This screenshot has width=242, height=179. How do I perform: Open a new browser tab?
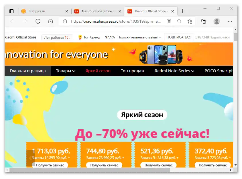[182, 11]
